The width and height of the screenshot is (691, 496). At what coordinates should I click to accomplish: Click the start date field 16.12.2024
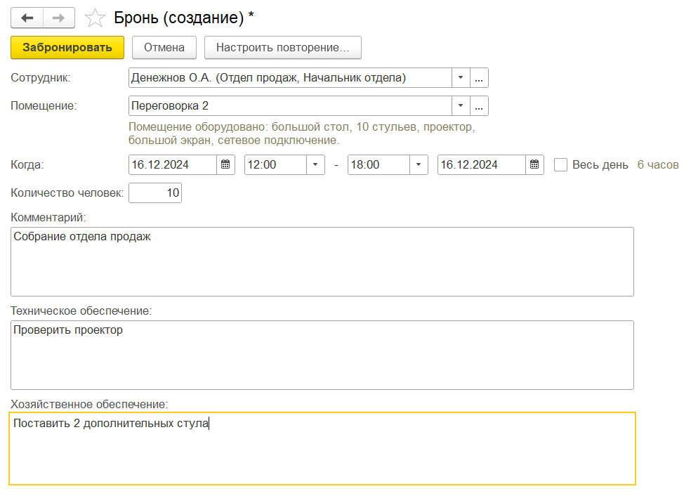[173, 165]
